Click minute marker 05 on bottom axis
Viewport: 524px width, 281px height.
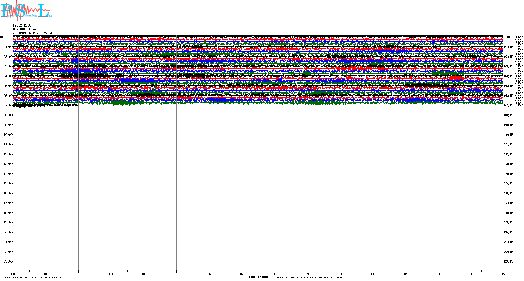tap(176, 274)
